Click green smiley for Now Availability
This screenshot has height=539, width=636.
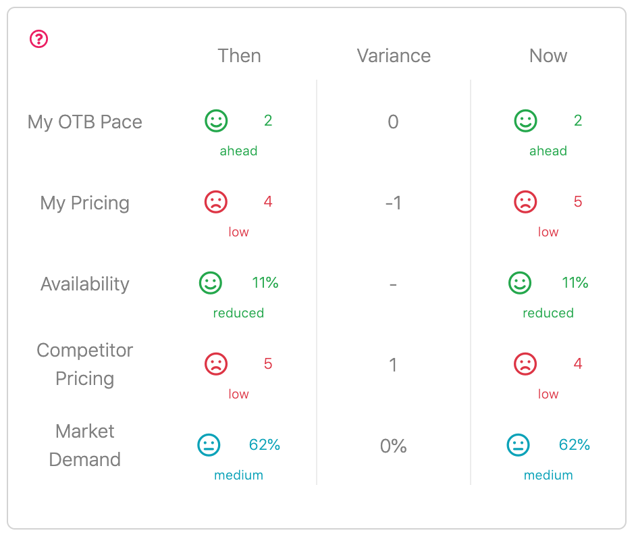pos(520,283)
